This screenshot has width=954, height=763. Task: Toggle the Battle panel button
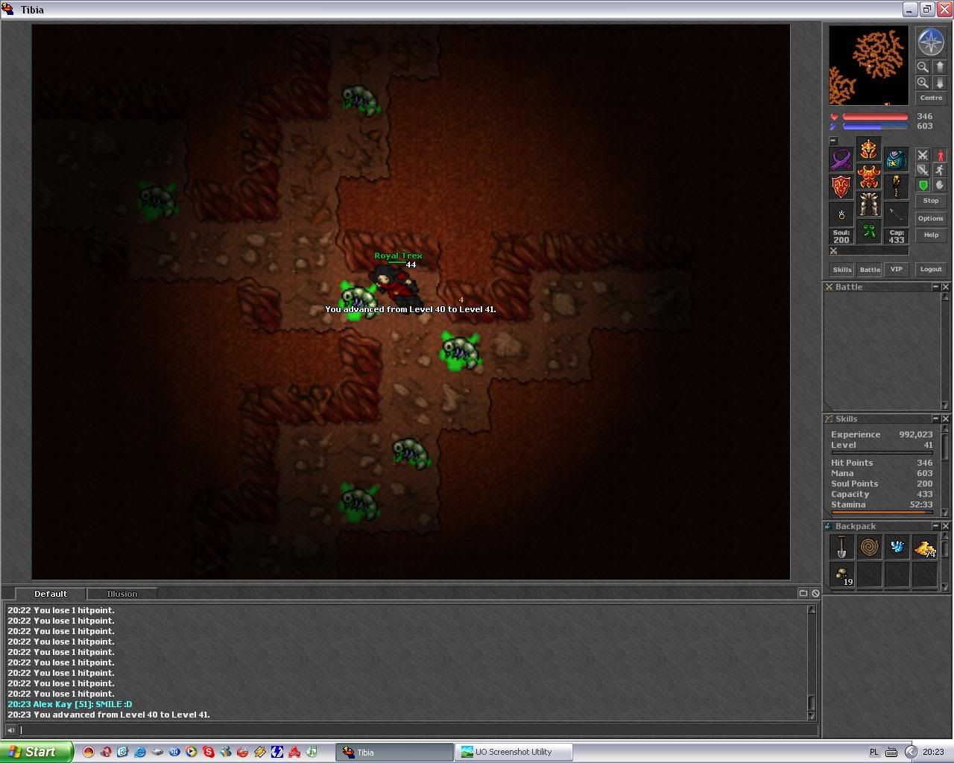point(870,270)
